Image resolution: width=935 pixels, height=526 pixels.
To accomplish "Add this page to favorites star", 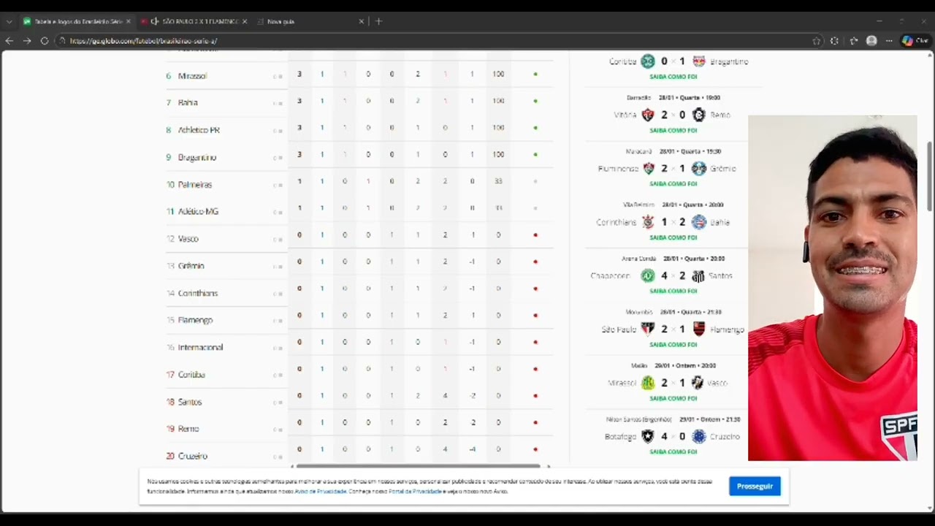I will 817,41.
